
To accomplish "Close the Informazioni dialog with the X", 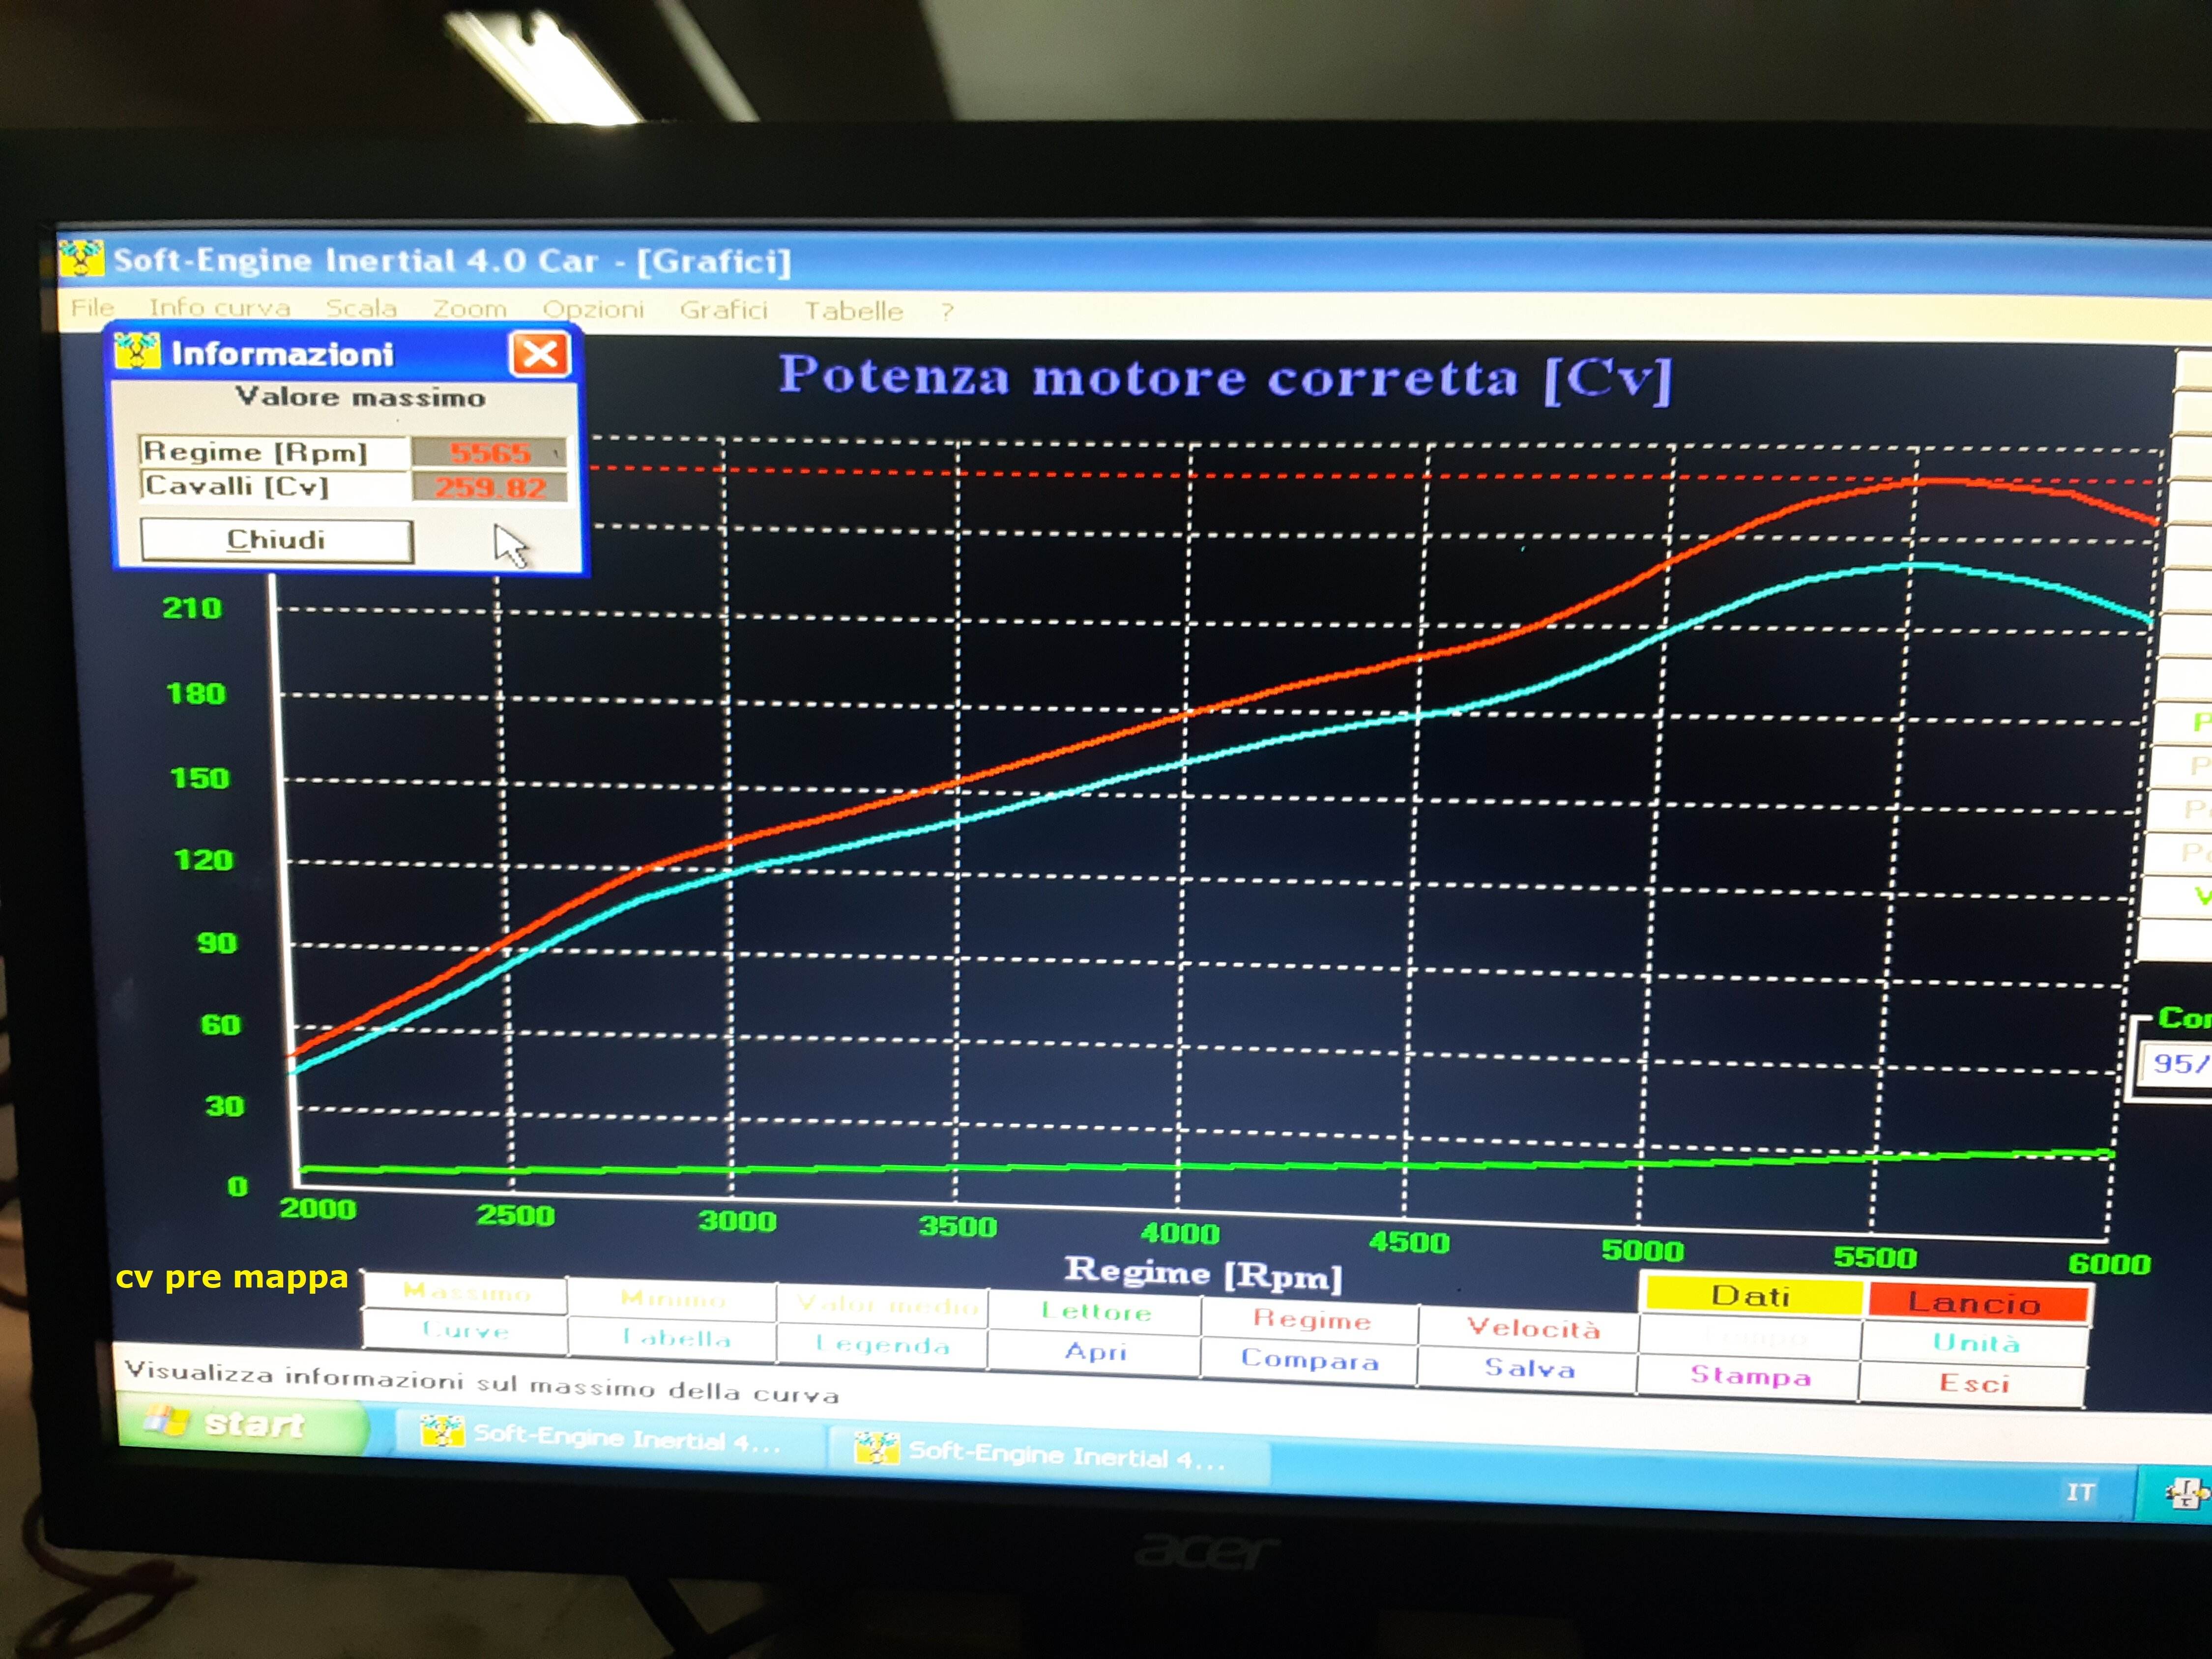I will [540, 353].
